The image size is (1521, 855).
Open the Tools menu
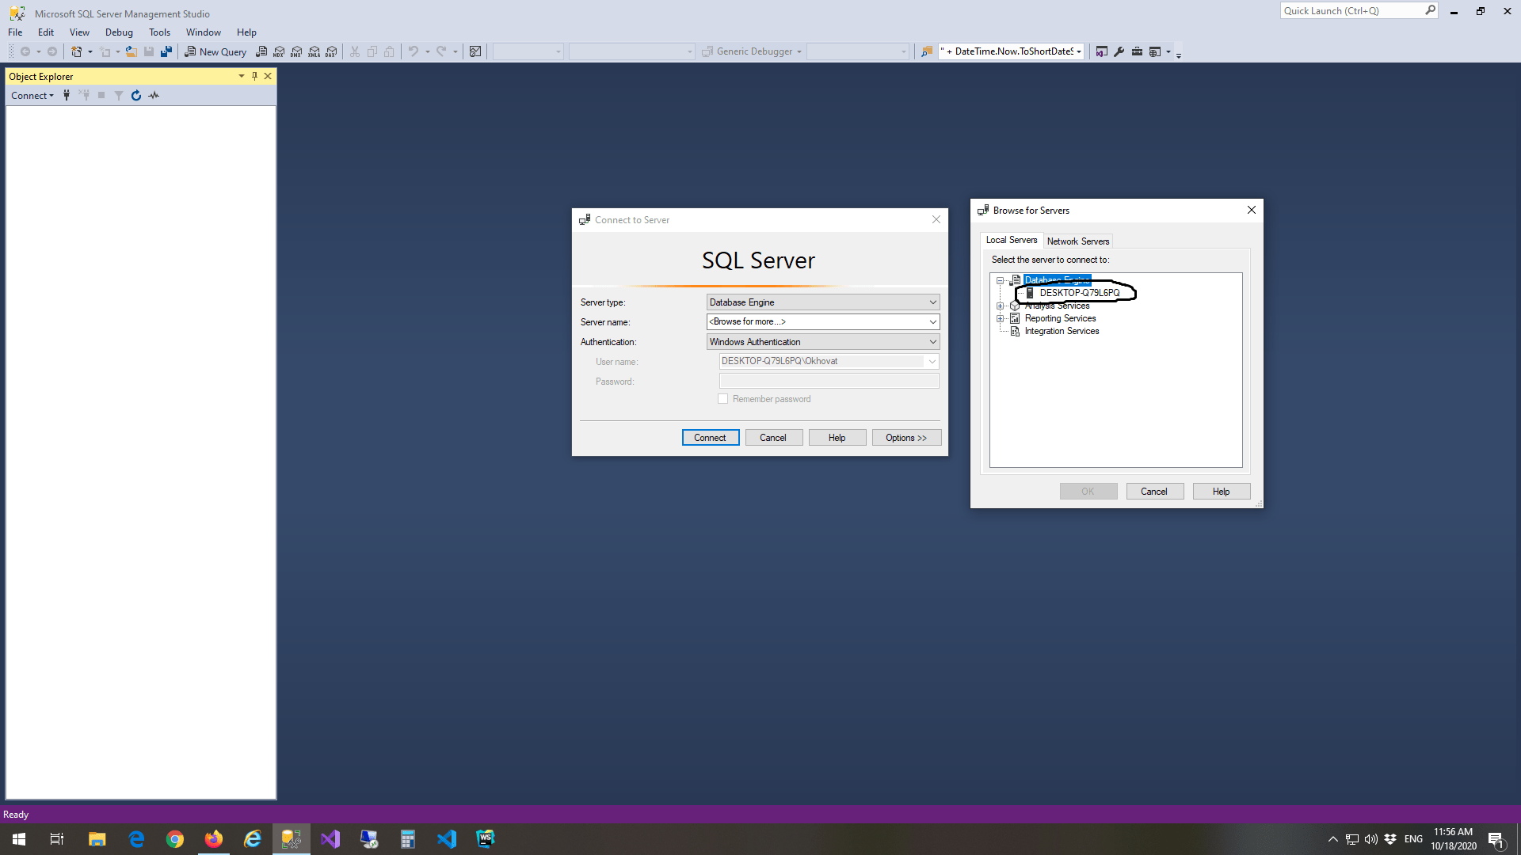(x=159, y=32)
